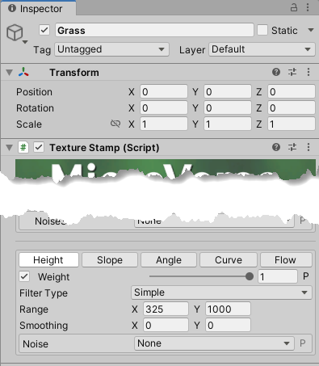Click the Texture Stamp script hash icon
319x366 pixels.
23,147
